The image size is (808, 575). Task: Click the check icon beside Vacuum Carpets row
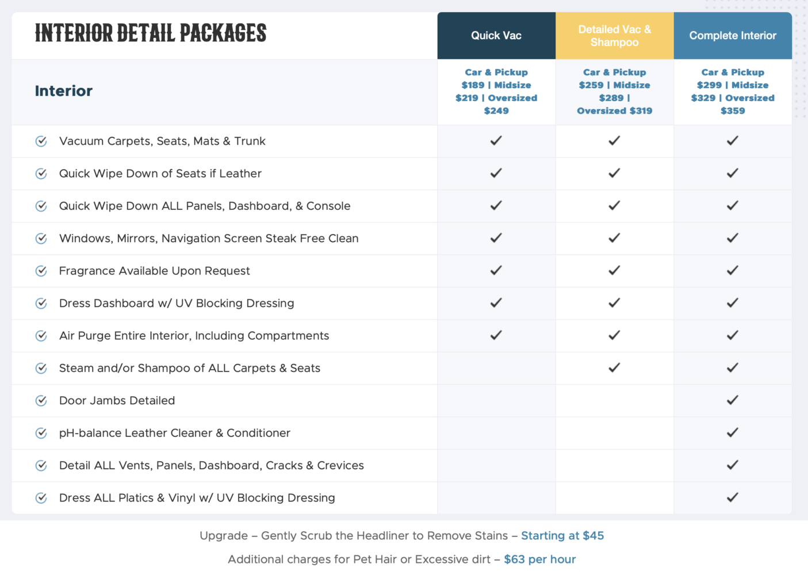click(x=41, y=141)
